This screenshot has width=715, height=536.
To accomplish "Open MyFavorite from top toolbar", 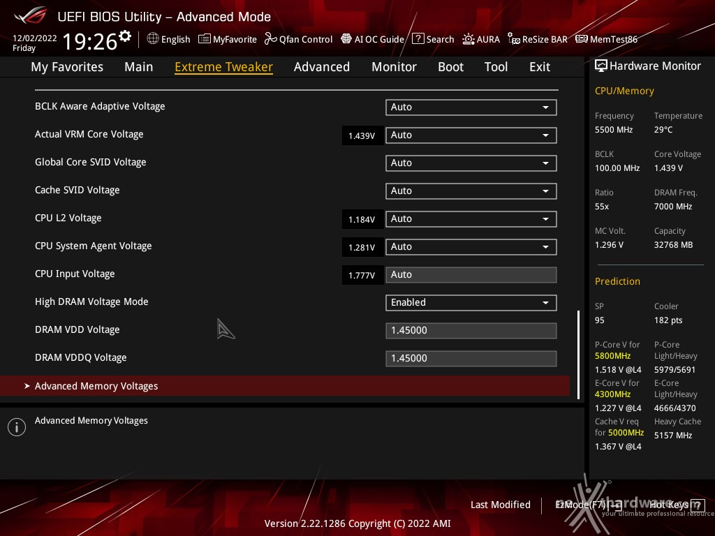I will pos(228,39).
